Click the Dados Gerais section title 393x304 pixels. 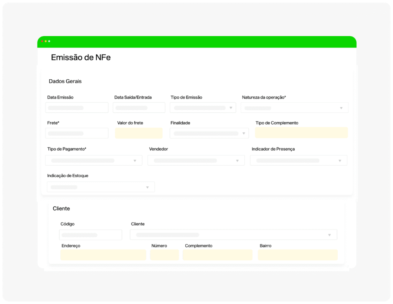[x=65, y=81]
